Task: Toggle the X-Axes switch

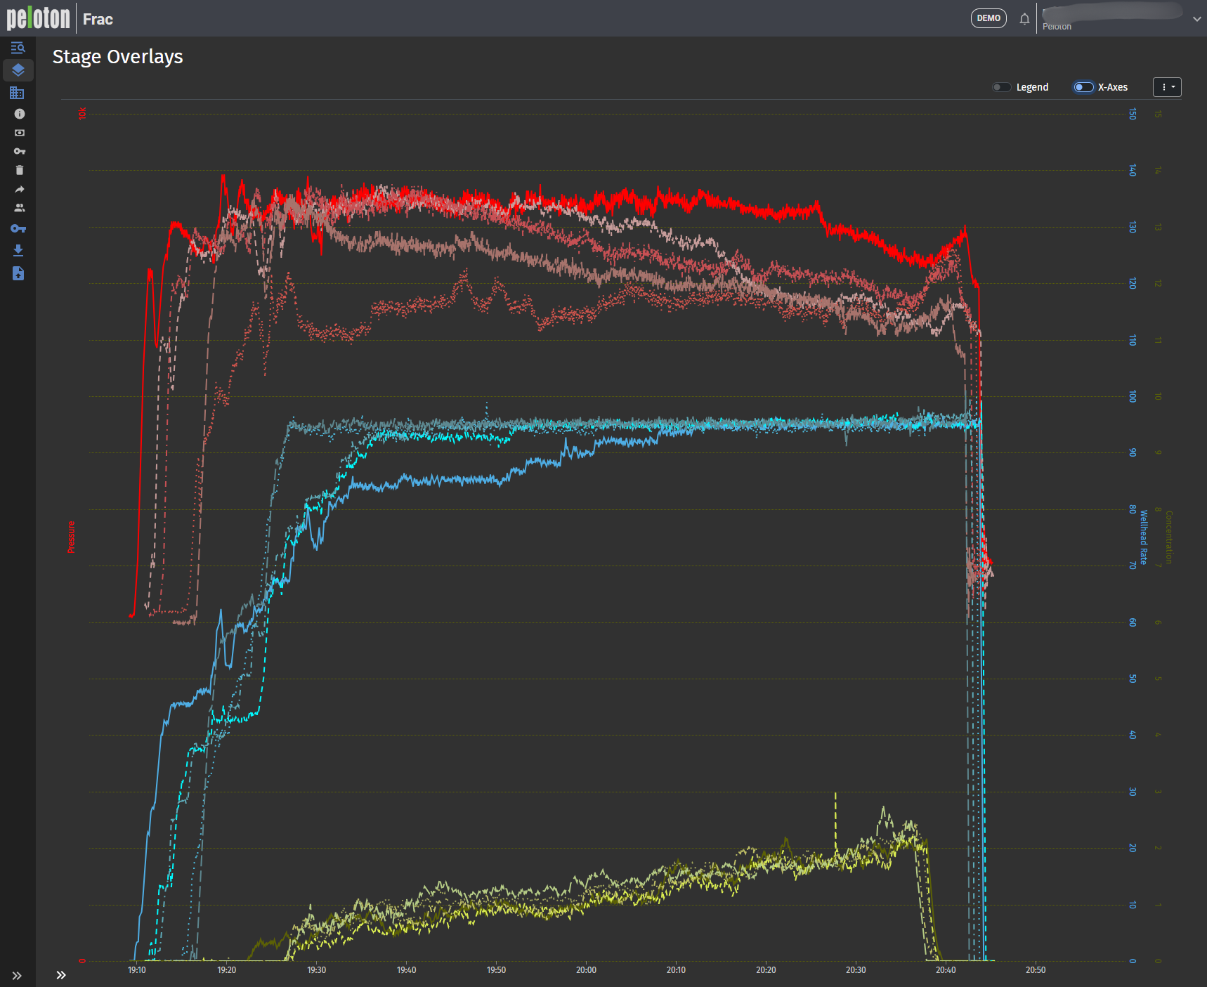Action: tap(1083, 87)
